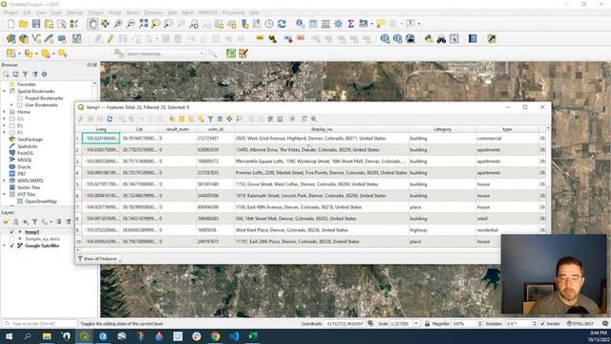Open the Layer menu

(56, 12)
